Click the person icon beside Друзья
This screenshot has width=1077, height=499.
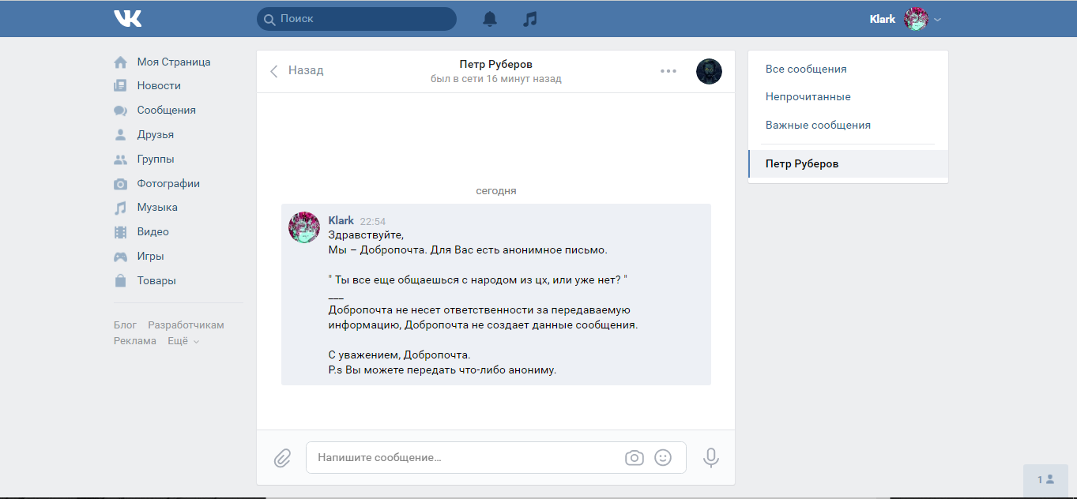(120, 135)
